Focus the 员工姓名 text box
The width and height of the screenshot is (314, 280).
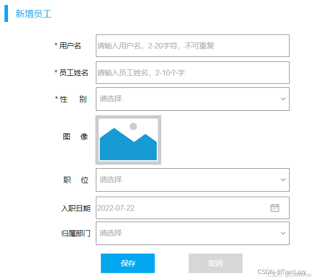coord(193,72)
